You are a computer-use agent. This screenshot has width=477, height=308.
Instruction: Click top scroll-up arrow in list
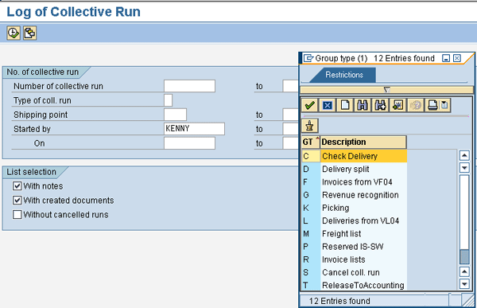(464, 156)
